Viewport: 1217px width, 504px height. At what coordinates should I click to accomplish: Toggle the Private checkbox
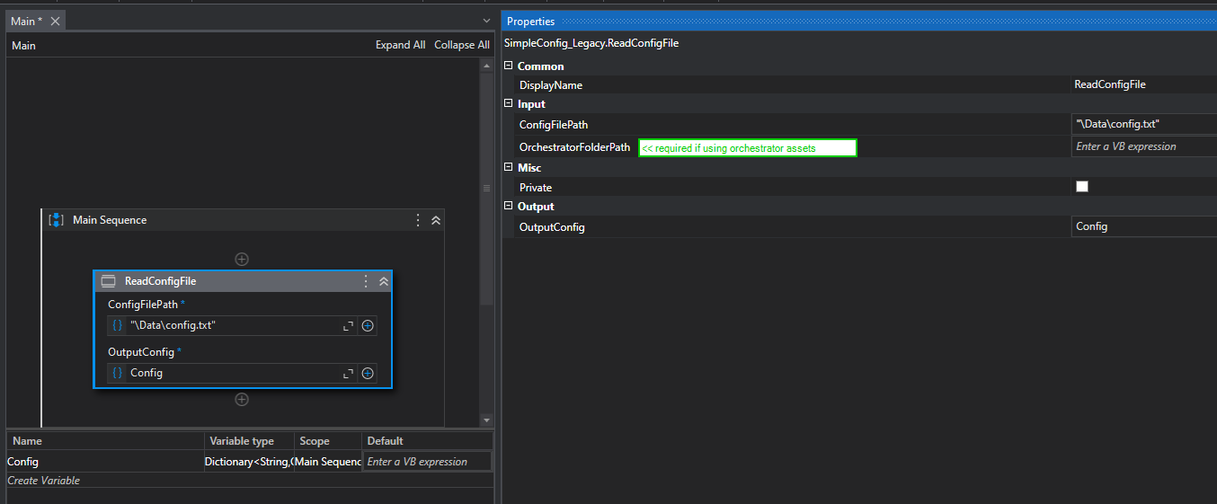point(1082,187)
